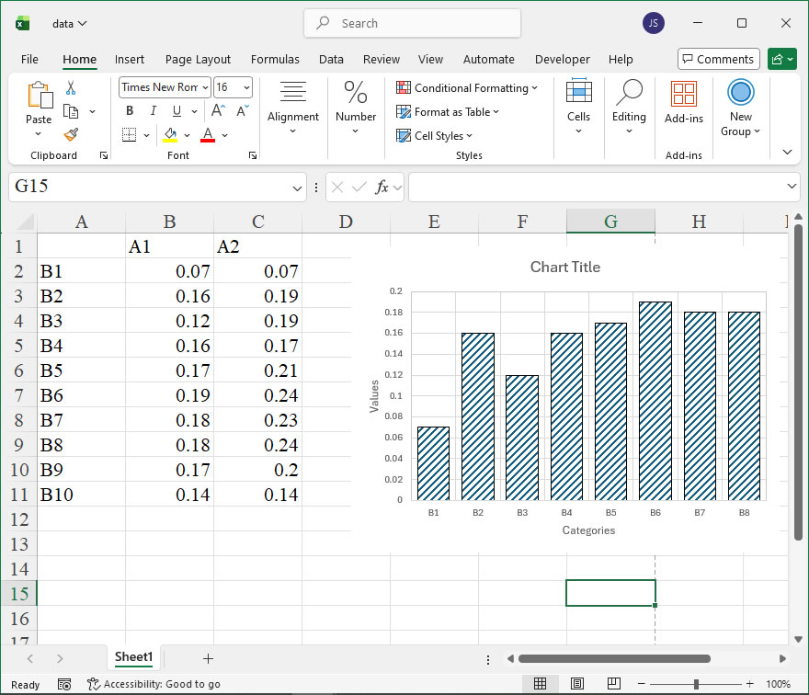Viewport: 809px width, 695px height.
Task: Switch to Page Layout view in status bar
Action: tap(576, 684)
